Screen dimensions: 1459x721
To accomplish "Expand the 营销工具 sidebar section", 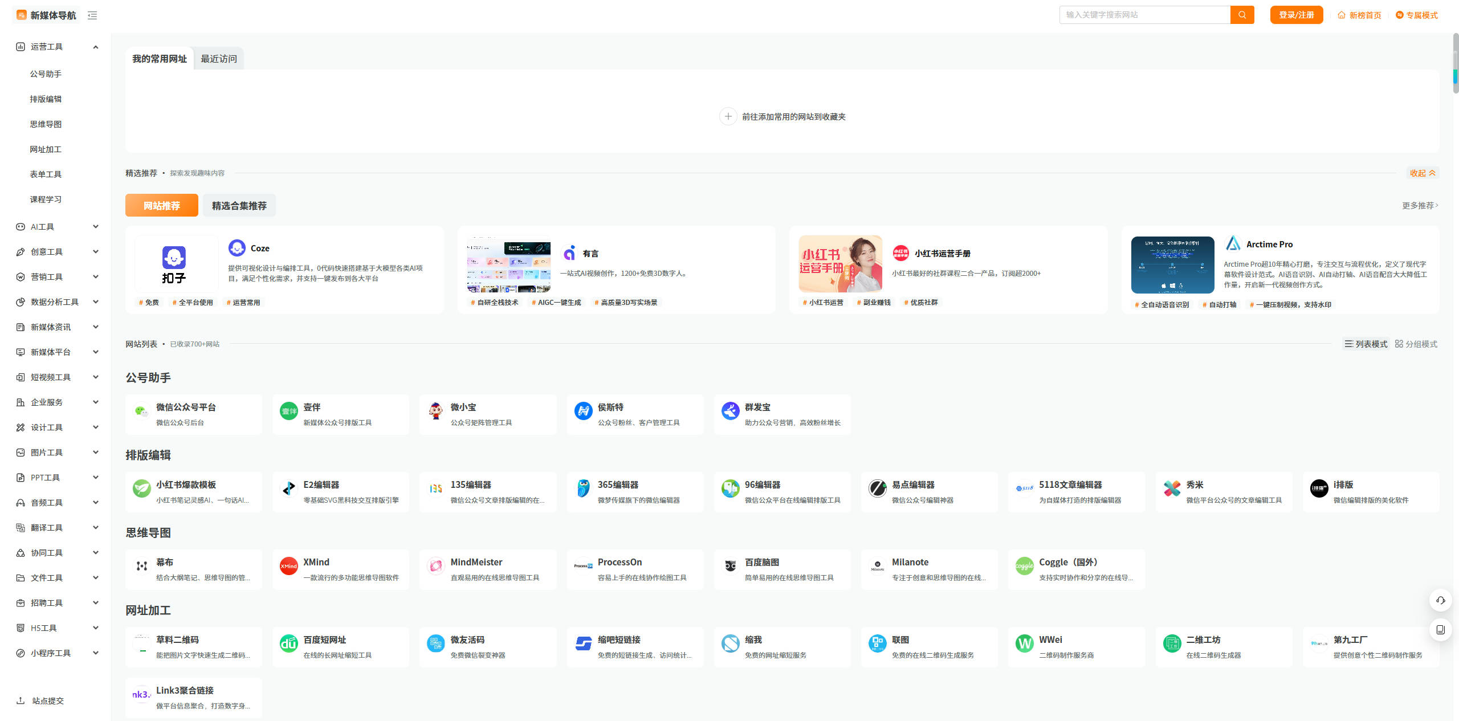I will (96, 277).
